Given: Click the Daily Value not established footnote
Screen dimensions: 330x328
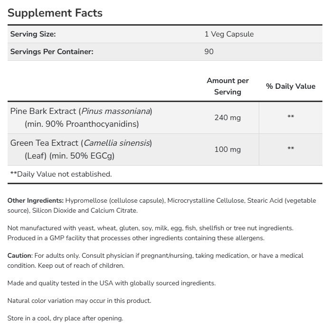Looking at the screenshot, I should tap(61, 174).
